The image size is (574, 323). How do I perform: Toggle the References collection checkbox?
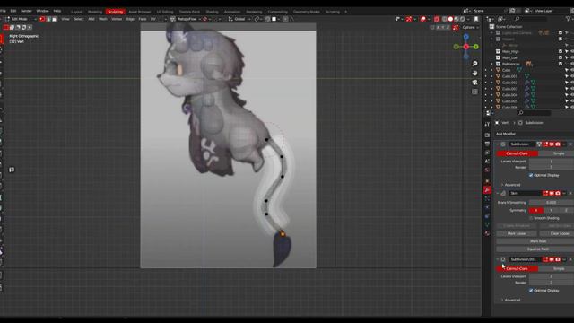coord(561,64)
